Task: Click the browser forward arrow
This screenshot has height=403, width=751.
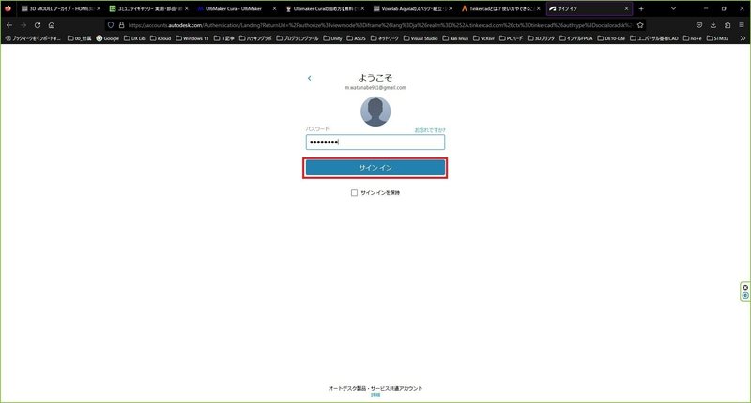Action: (23, 25)
